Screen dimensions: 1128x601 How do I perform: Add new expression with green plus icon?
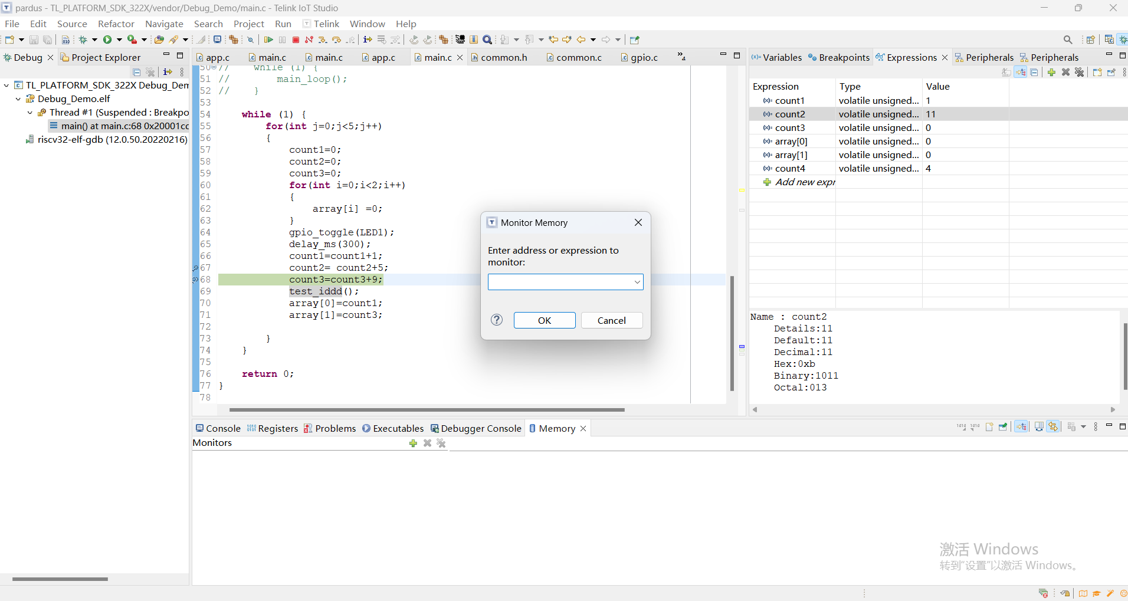[x=1051, y=72]
